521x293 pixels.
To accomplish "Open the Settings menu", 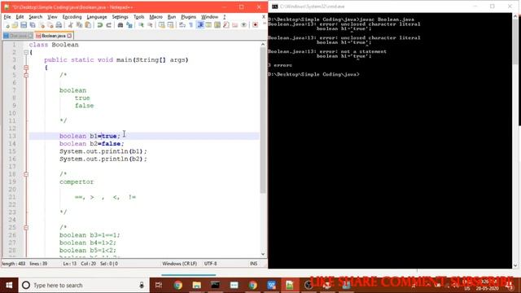I will tap(120, 17).
